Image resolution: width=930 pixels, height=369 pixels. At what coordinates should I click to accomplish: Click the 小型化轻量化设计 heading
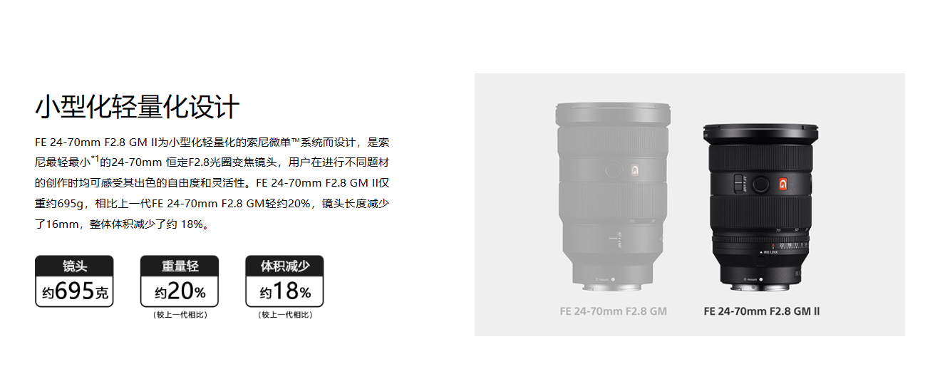[x=138, y=108]
